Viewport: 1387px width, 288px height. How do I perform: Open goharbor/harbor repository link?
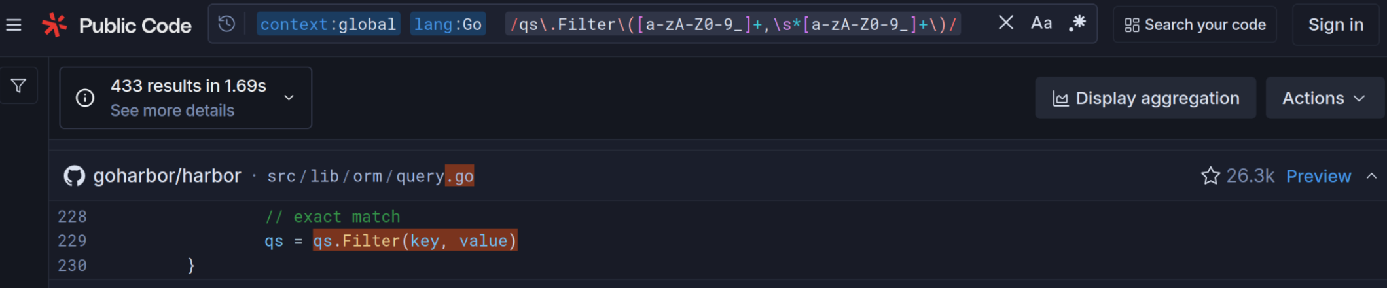coord(167,176)
